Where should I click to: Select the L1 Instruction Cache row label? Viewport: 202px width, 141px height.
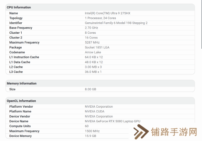[24, 57]
